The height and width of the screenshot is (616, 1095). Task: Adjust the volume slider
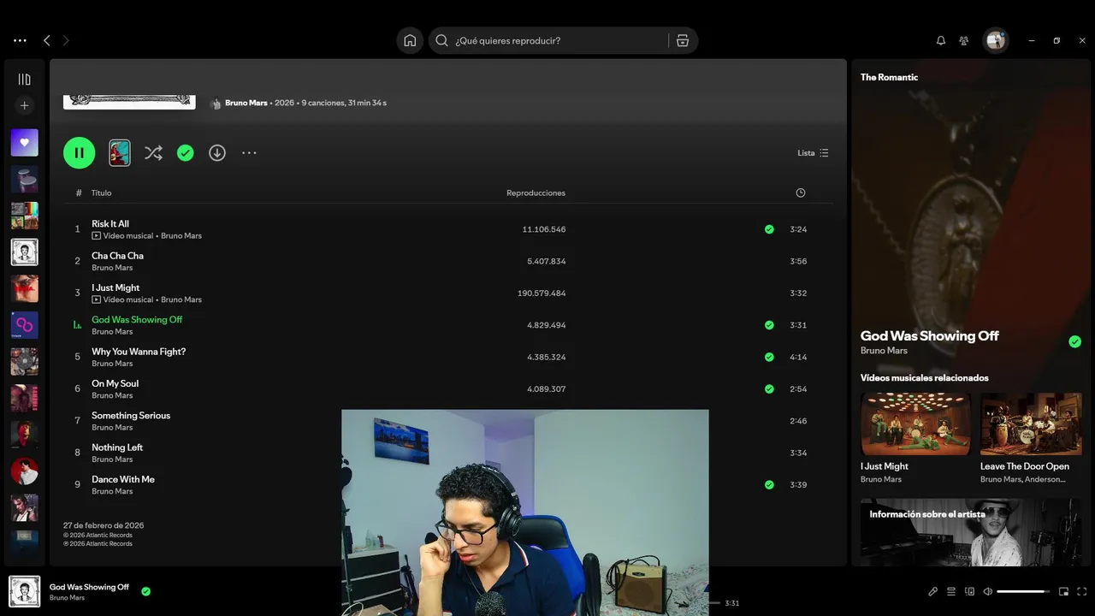tap(1023, 591)
